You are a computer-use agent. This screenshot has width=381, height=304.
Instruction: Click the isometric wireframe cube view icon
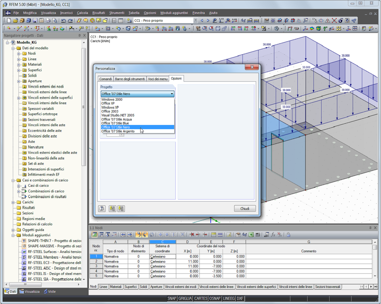218,28
